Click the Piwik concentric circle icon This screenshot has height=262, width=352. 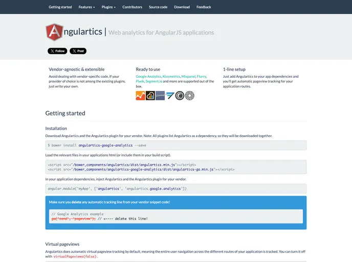click(x=180, y=96)
